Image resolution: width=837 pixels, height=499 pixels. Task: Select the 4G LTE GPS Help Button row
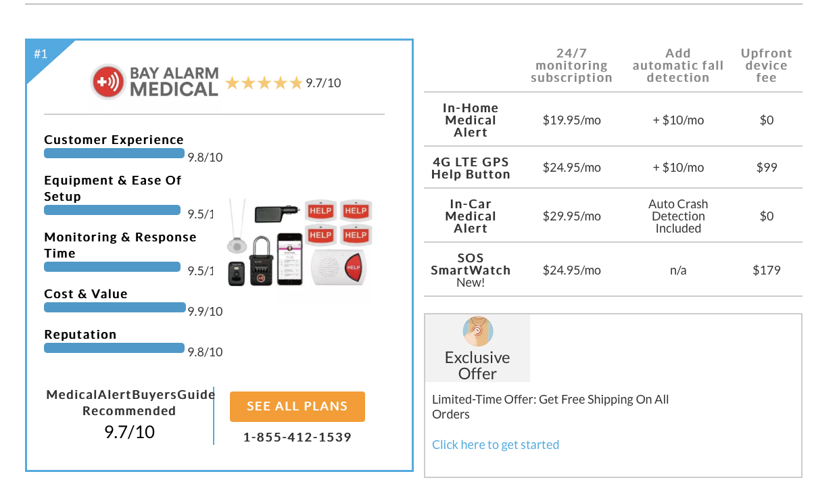(x=613, y=168)
